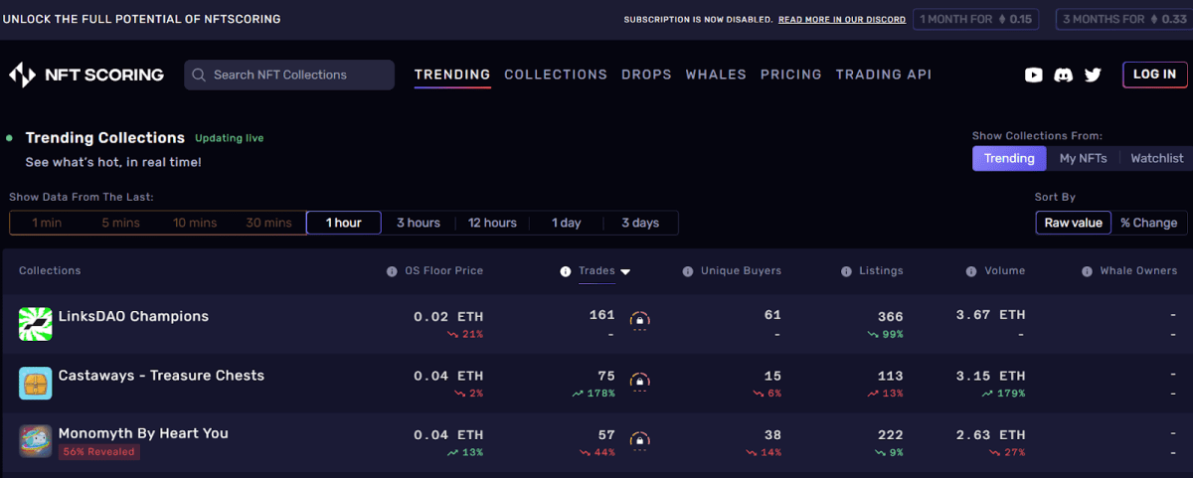Screen dimensions: 1193x478
Task: Sort by Whale Owners column header
Action: [1138, 271]
